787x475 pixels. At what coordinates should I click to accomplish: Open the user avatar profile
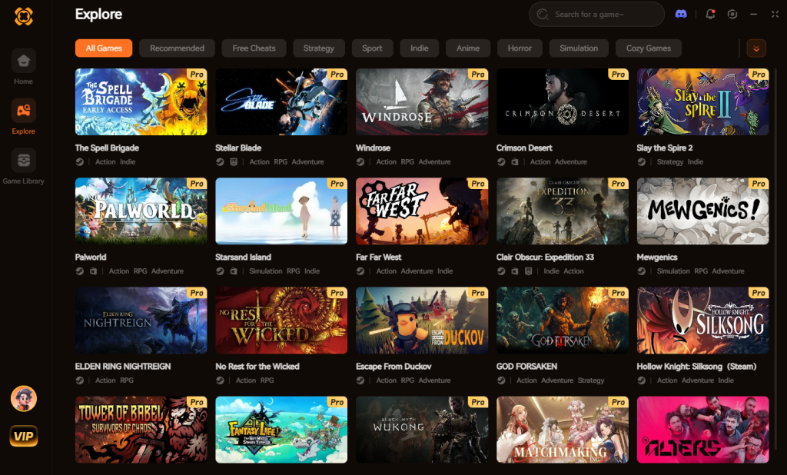click(24, 399)
